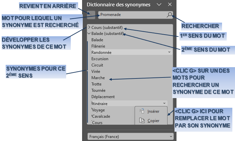Select the synonym Virée
235x141 pixels.
coord(96,71)
